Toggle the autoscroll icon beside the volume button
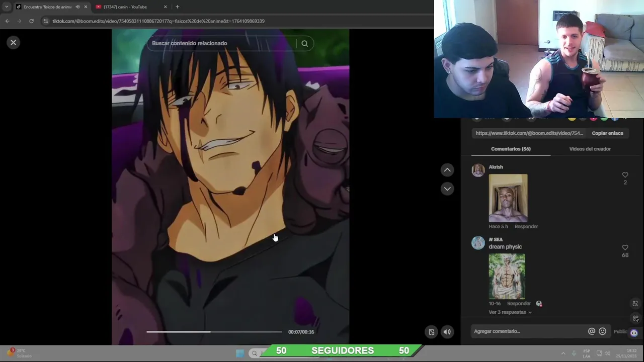Screen dimensions: 644x362 point(431,332)
